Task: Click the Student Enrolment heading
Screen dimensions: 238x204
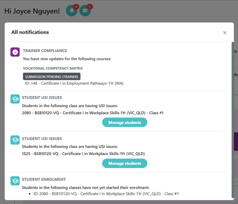Action: point(44,179)
